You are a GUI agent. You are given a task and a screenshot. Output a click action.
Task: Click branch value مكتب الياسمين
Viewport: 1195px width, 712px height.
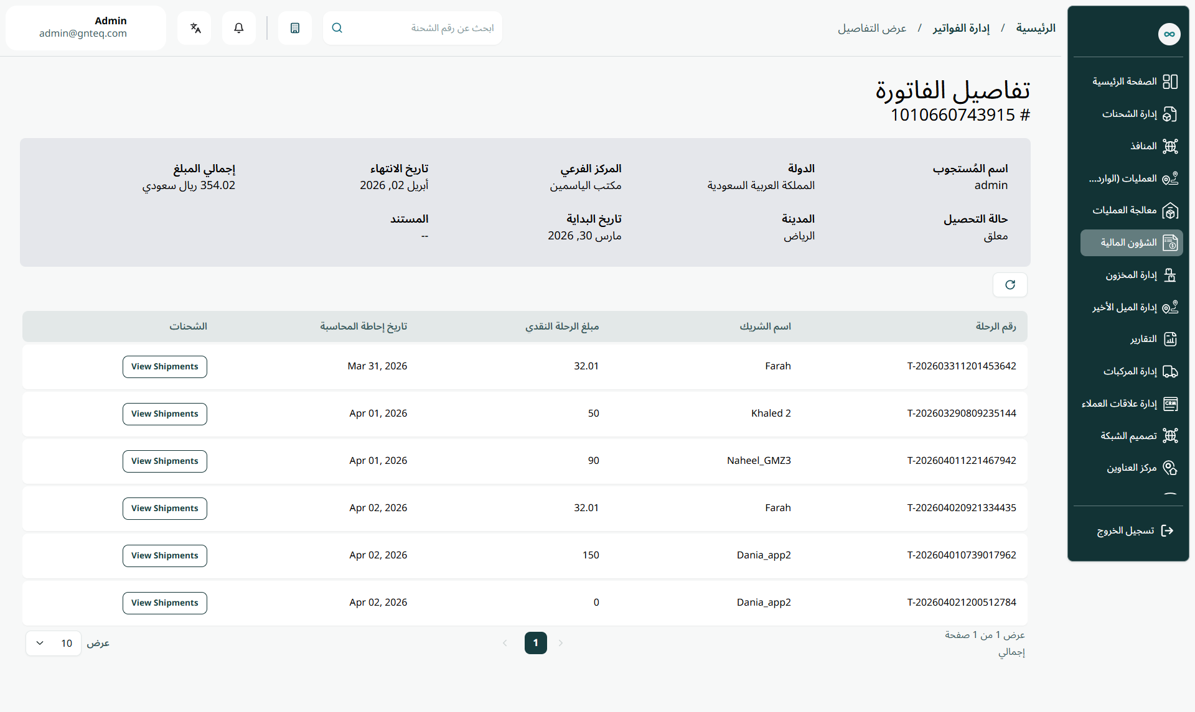585,185
